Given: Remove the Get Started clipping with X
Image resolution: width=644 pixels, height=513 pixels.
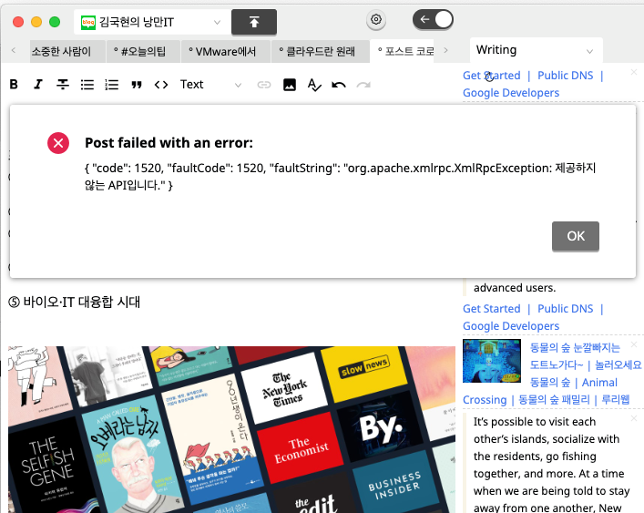Looking at the screenshot, I should point(634,72).
